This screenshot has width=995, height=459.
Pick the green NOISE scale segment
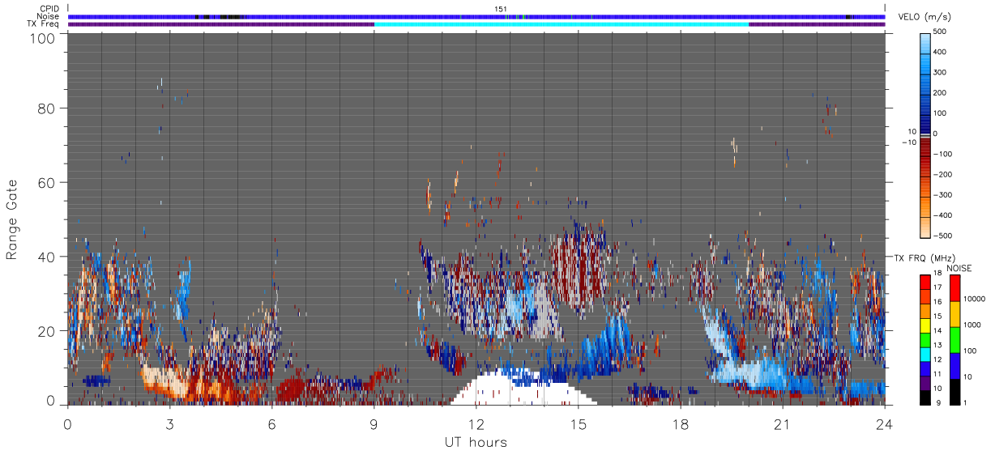coord(954,338)
